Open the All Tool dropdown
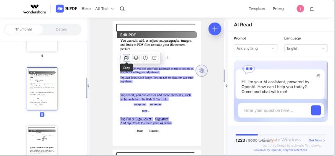 pyautogui.click(x=104, y=9)
